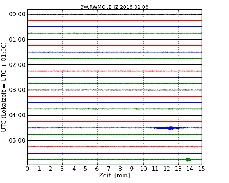This screenshot has width=229, height=183.
Task: Select the 03:00 y-axis time label
Action: (x=17, y=90)
